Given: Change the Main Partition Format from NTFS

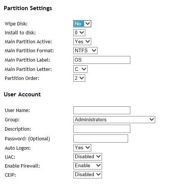Looking at the screenshot, I should pos(85,50).
